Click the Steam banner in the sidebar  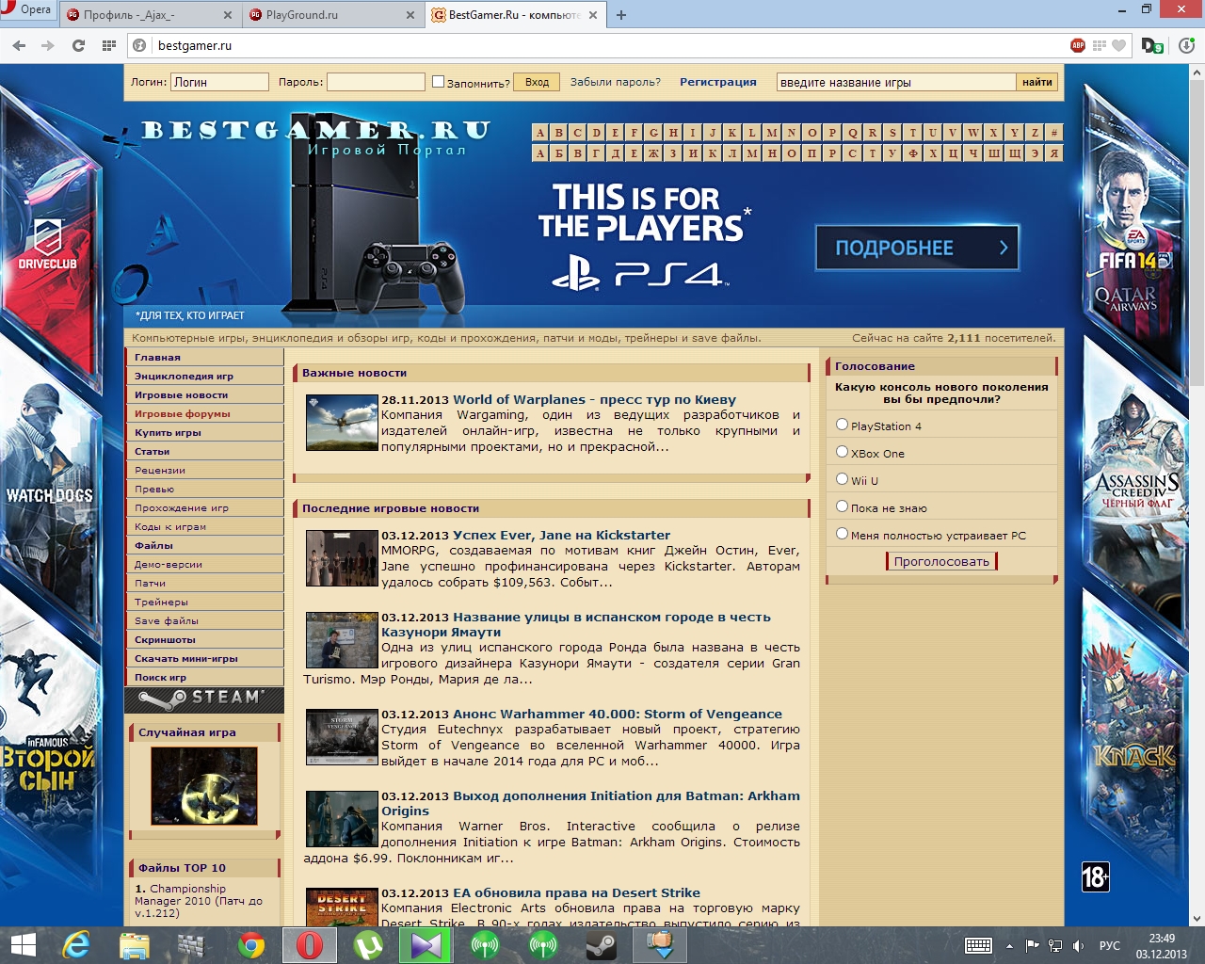[x=204, y=699]
